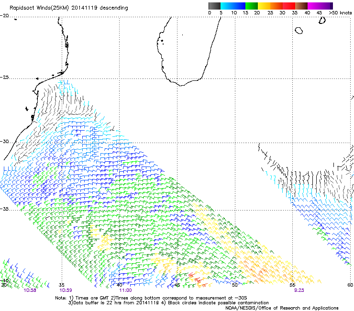Pick the red 30-35 knots legend color
354x311 pixels.
pyautogui.click(x=289, y=6)
